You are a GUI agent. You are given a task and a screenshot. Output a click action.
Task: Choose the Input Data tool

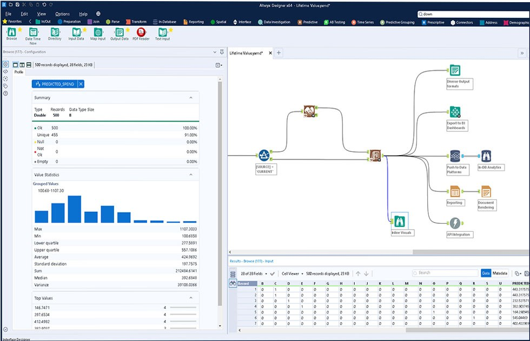76,32
